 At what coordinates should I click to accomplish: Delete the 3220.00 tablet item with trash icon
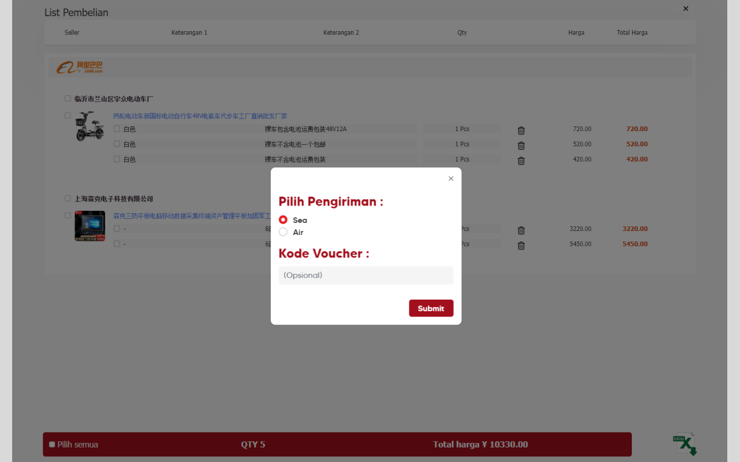coord(521,230)
